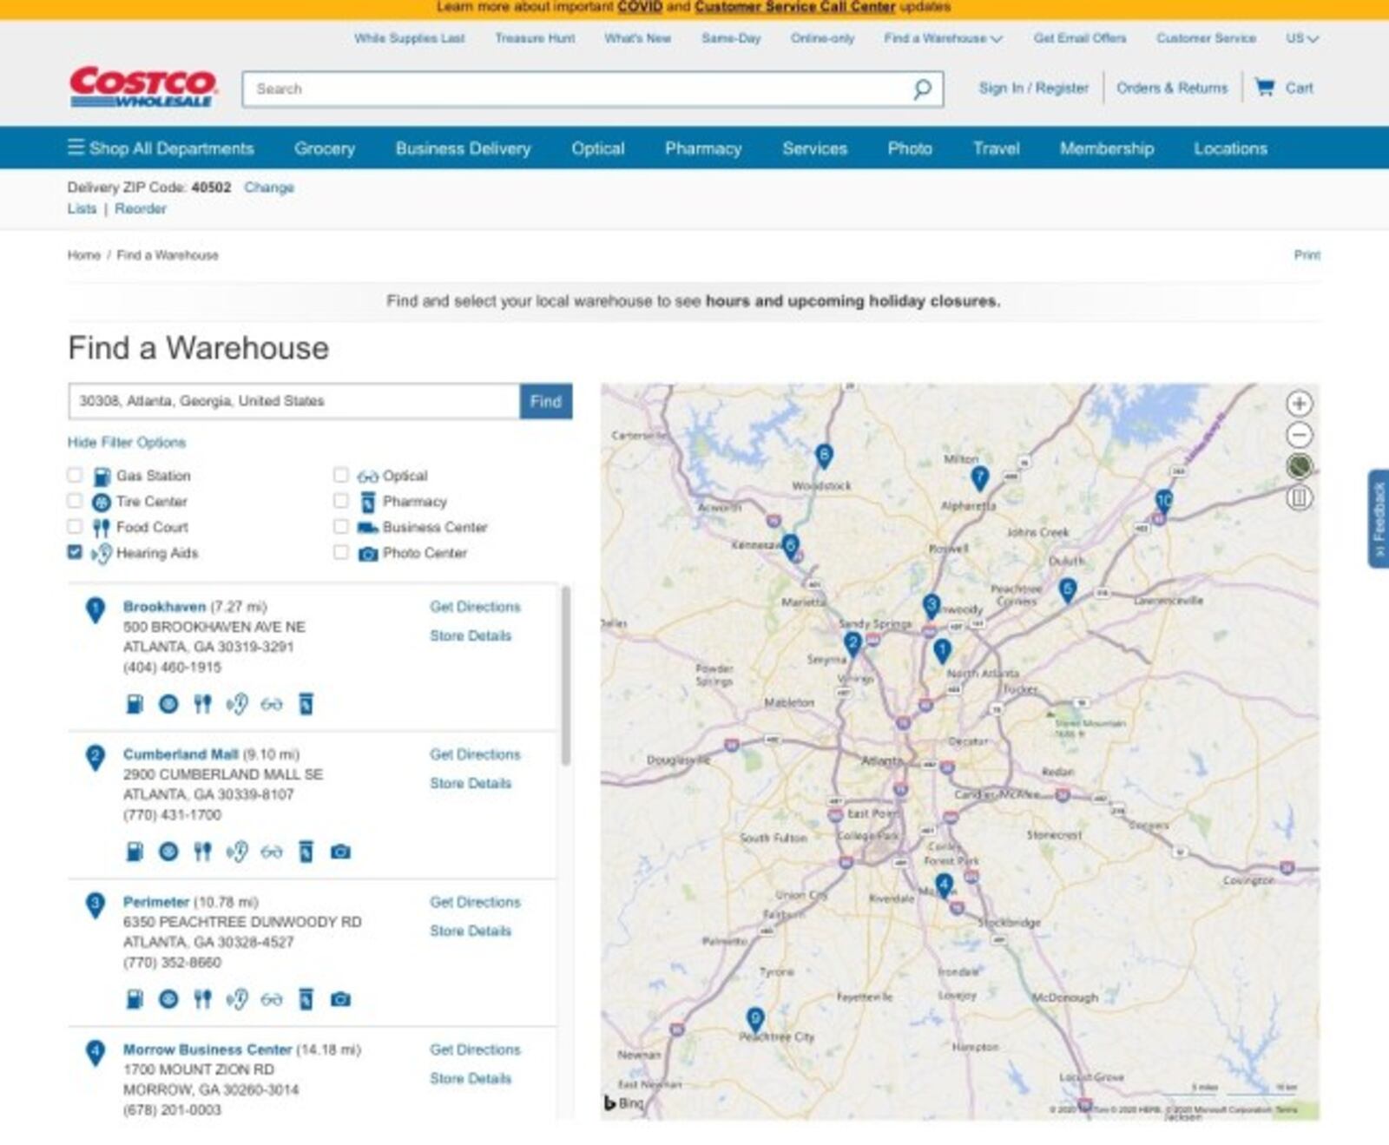Open the Feedback side tab
The height and width of the screenshot is (1145, 1389).
point(1379,519)
